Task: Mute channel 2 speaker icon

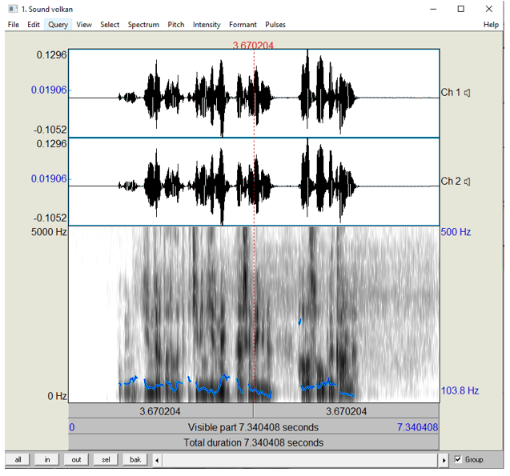Action: pos(467,182)
